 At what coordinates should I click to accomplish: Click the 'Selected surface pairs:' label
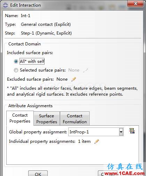coord(43,70)
